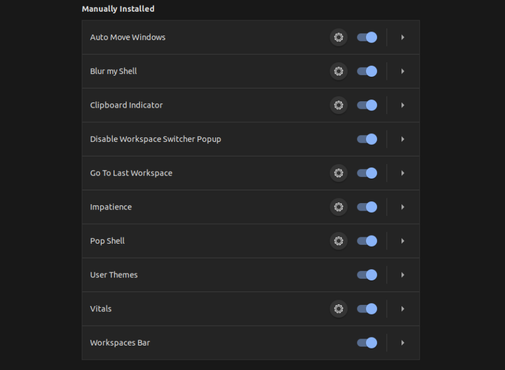Expand the Go To Last Workspace row
505x370 pixels.
pyautogui.click(x=403, y=173)
